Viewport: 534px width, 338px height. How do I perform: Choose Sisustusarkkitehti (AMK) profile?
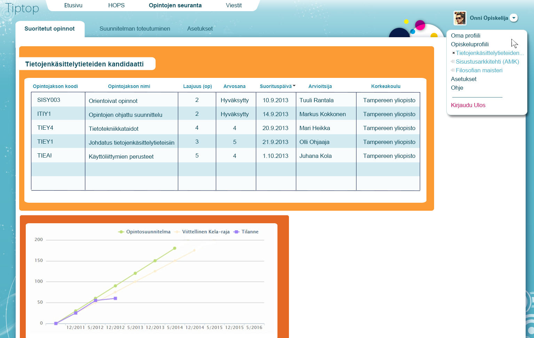point(487,62)
